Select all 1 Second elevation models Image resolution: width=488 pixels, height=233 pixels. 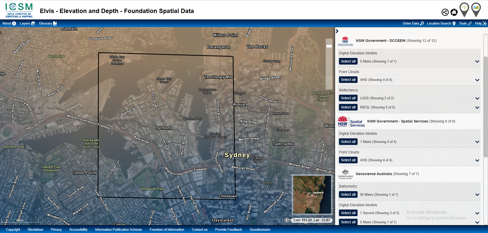348,213
